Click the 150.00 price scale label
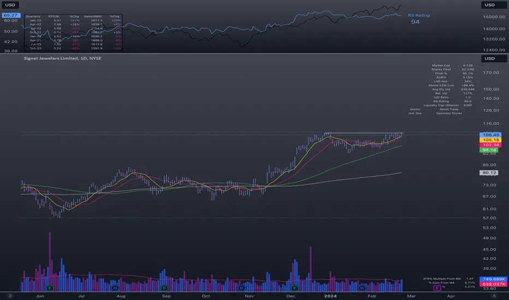Image resolution: width=509 pixels, height=300 pixels. [491, 89]
